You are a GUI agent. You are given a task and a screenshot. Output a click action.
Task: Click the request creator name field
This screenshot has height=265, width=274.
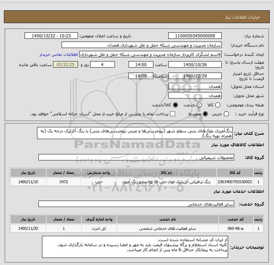click(151, 54)
